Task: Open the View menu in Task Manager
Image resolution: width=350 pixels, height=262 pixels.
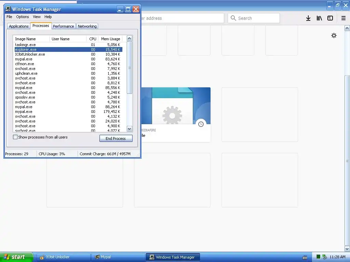Action: pos(37,17)
